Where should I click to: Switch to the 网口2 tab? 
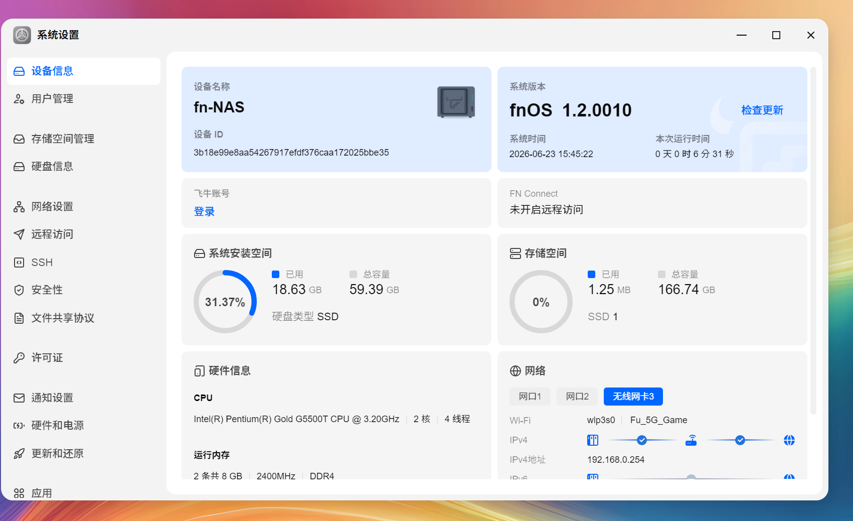pos(577,397)
